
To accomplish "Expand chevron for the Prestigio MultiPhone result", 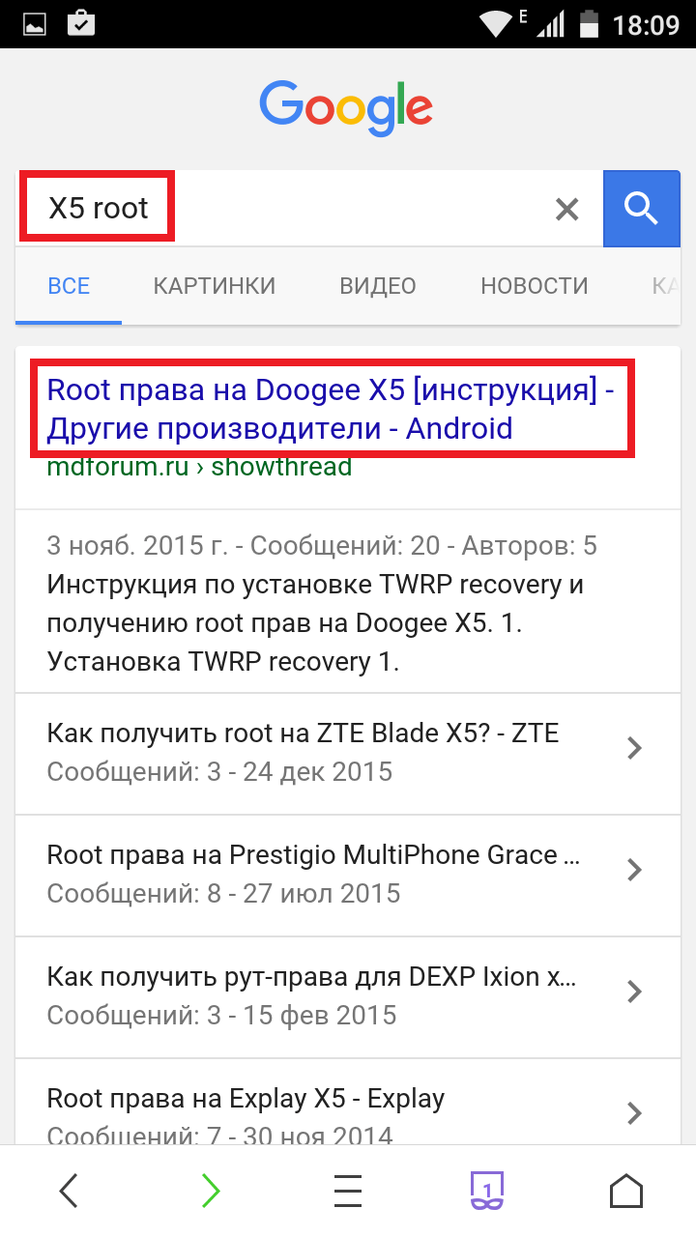I will 634,870.
